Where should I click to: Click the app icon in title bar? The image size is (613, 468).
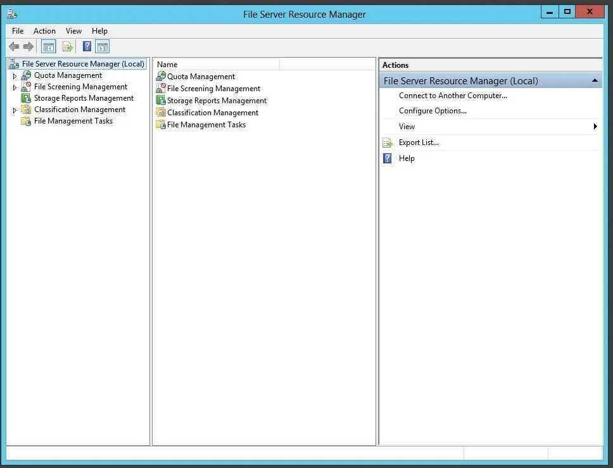[x=12, y=14]
